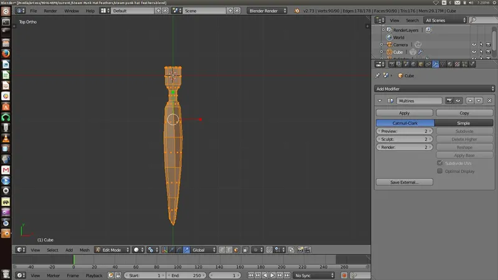
Task: Open the World properties tab
Action: coord(413,65)
